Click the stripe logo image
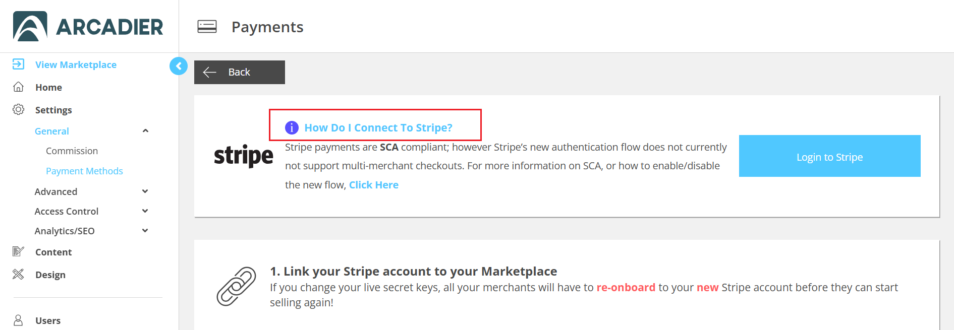 243,156
